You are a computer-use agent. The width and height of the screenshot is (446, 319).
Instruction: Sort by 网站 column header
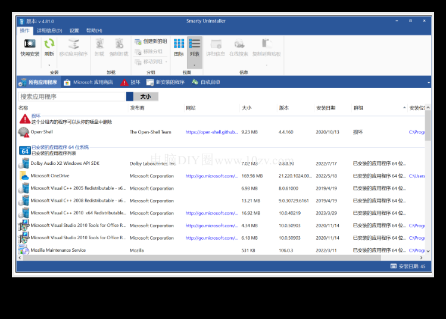point(191,108)
